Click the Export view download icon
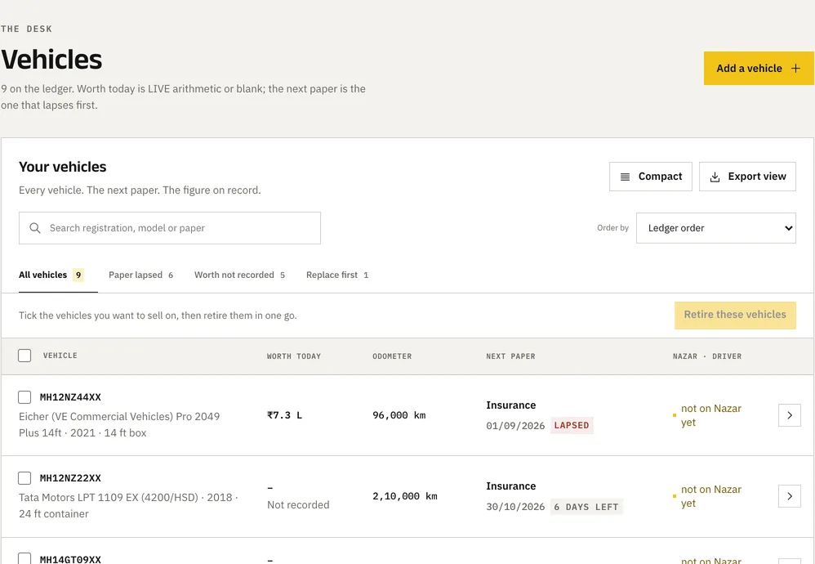Screen dimensions: 815x564 (x=715, y=177)
